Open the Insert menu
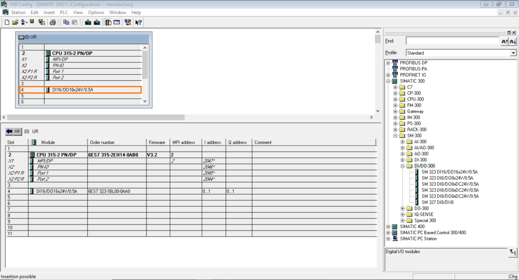Screen dimensions: 519x280 point(49,13)
